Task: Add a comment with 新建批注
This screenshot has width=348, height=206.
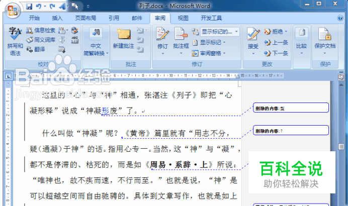Action: [123, 38]
